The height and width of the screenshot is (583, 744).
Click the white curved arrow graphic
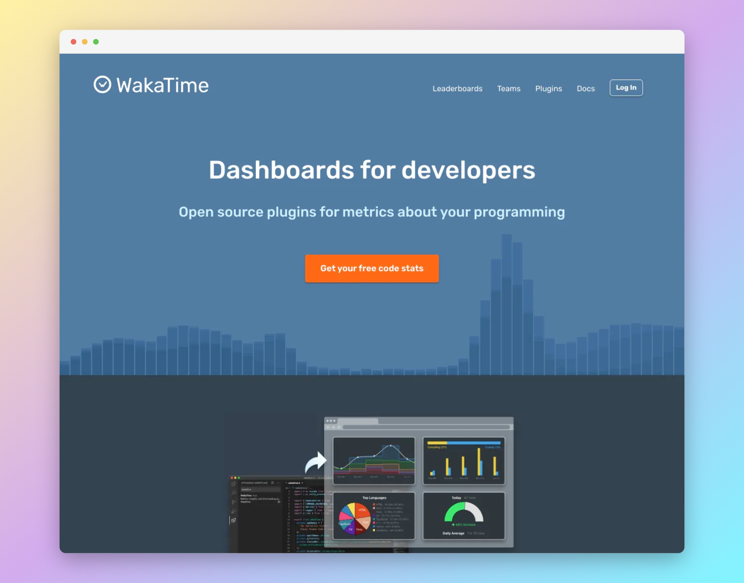315,462
